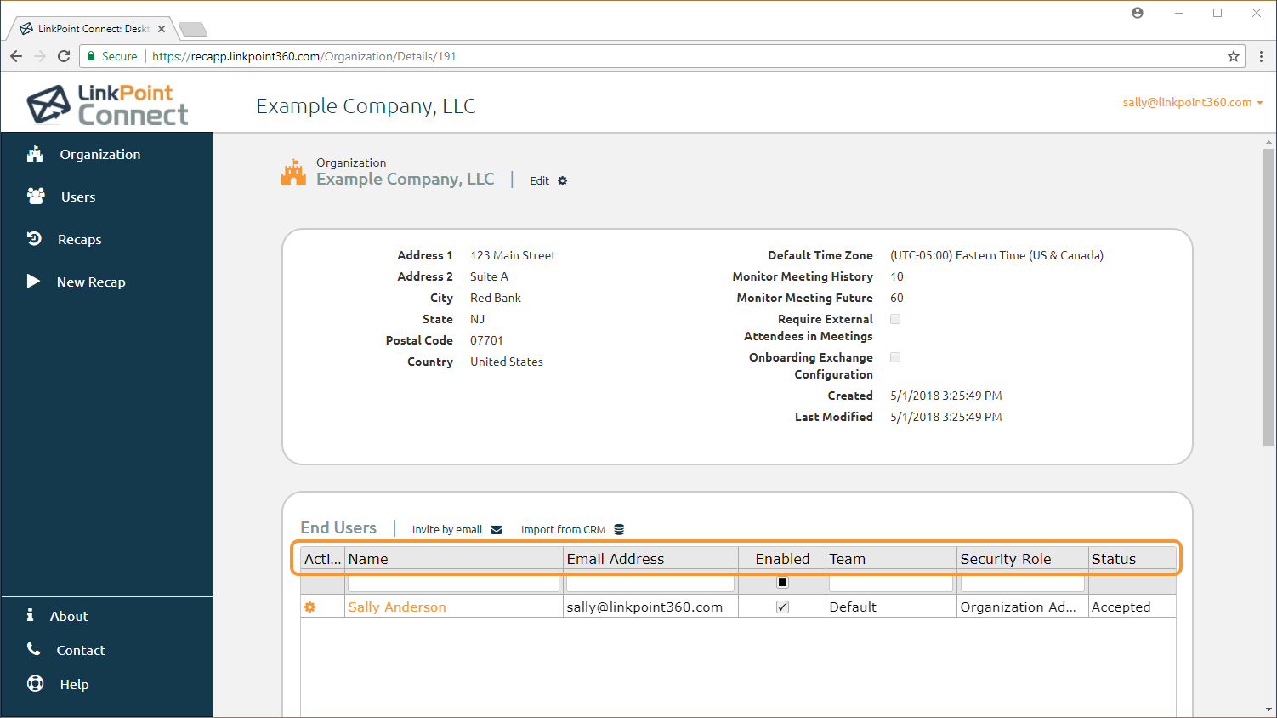Open the gear action icon for Sally Anderson
The height and width of the screenshot is (718, 1277).
310,607
